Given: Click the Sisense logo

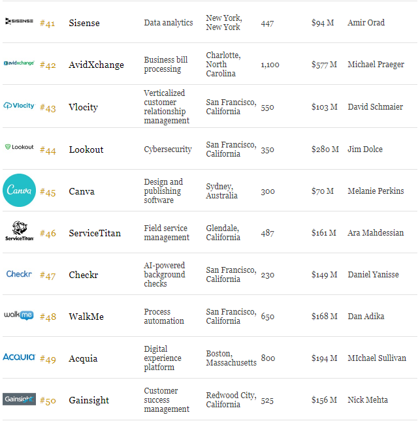Looking at the screenshot, I should point(19,21).
